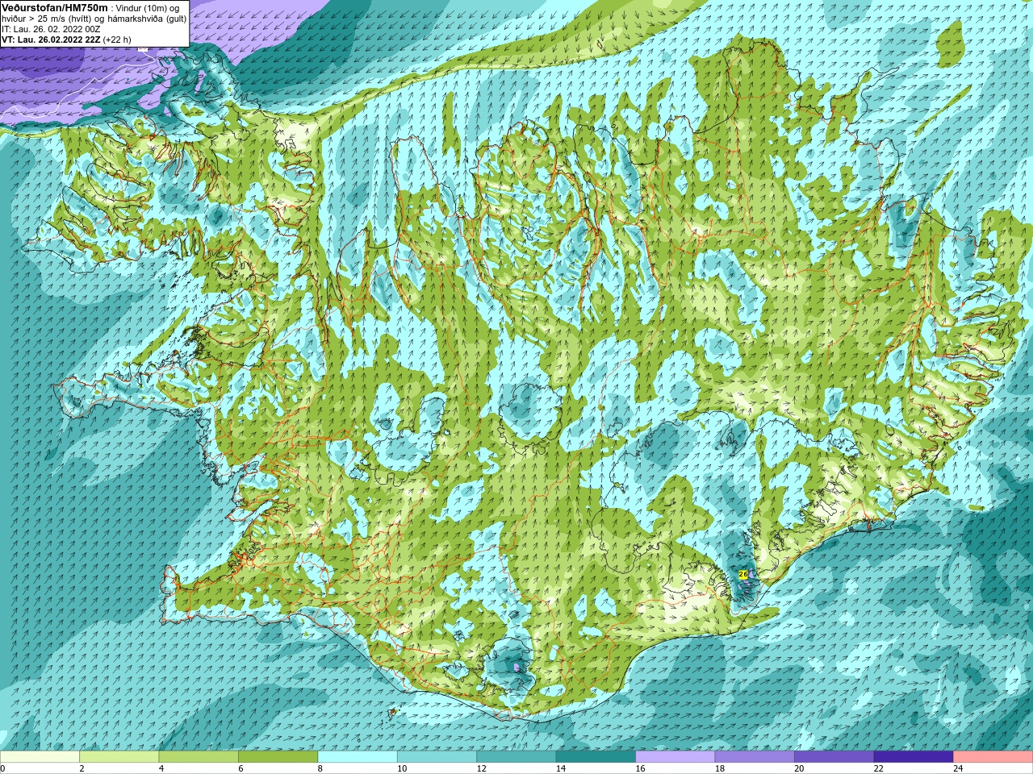Click legend scale value "20"
This screenshot has width=1033, height=774.
pyautogui.click(x=800, y=769)
